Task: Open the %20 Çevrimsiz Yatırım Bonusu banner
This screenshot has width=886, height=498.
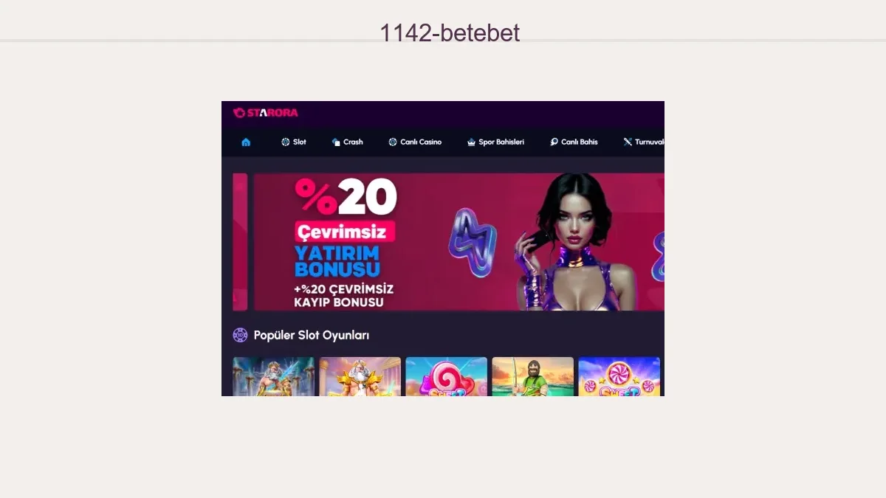Action: (x=459, y=242)
